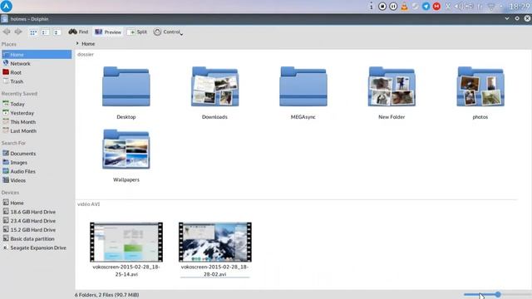The image size is (532, 299).
Task: Open Steam tray icon
Action: (415, 6)
